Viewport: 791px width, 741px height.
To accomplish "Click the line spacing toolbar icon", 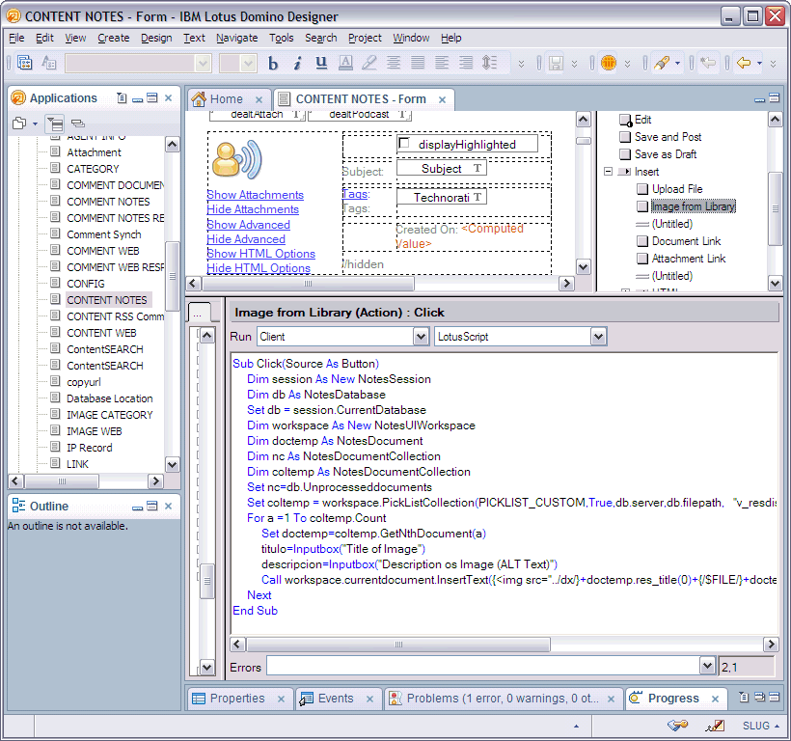I will click(489, 63).
